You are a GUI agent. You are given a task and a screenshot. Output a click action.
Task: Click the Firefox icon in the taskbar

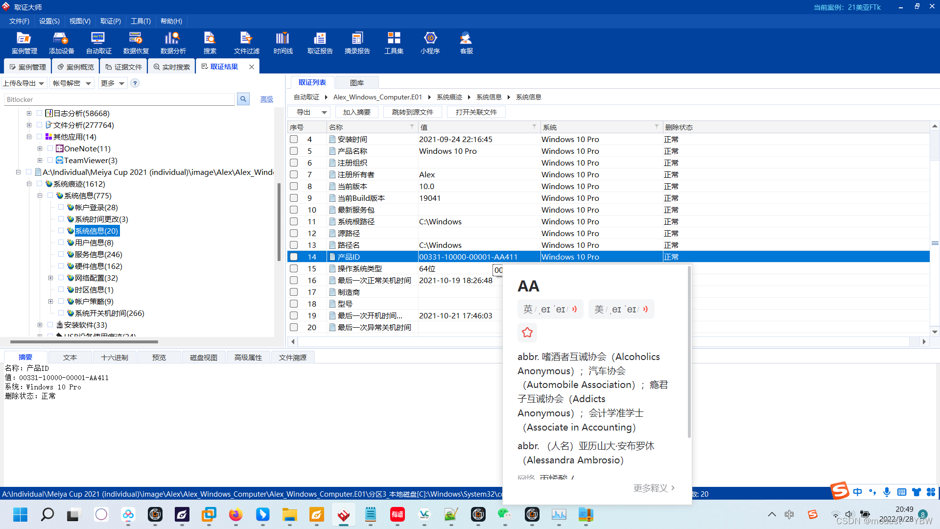(235, 515)
